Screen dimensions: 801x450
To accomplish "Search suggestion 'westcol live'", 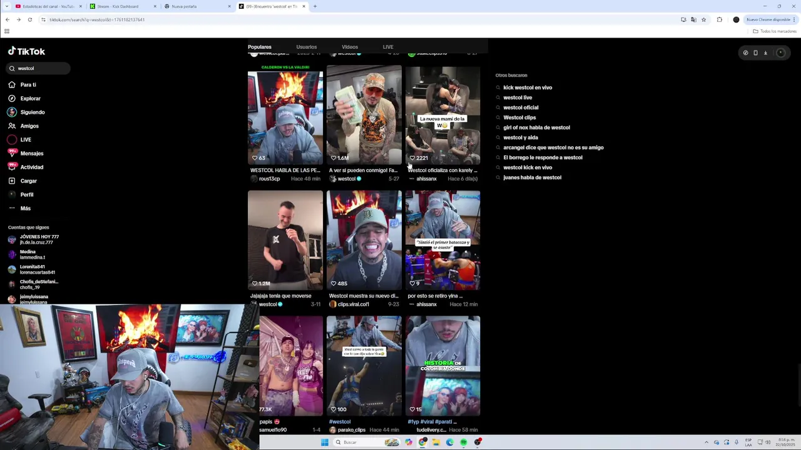I will click(x=518, y=97).
